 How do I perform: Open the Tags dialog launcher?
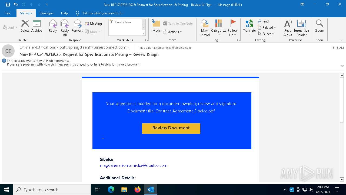238,40
